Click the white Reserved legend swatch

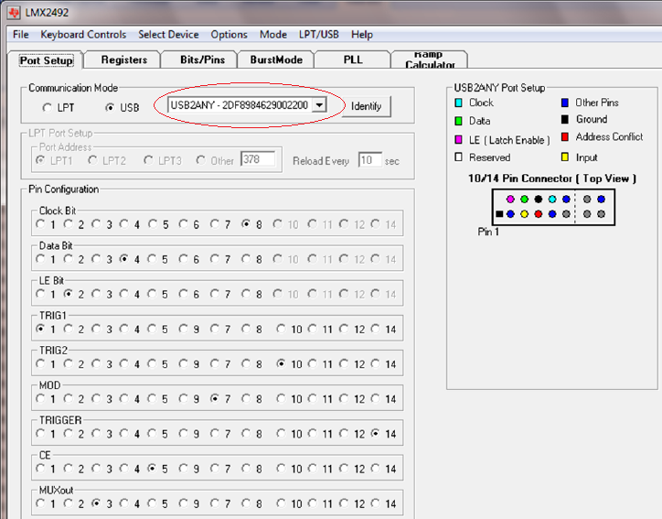(x=458, y=157)
